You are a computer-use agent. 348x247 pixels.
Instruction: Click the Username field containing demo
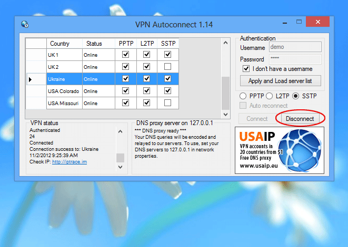coord(295,47)
